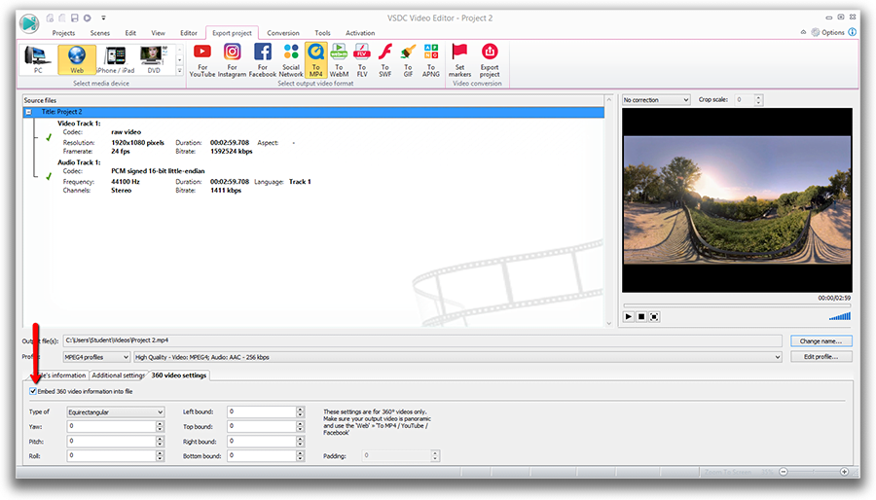
Task: Click the Left bound value field
Action: [x=262, y=411]
